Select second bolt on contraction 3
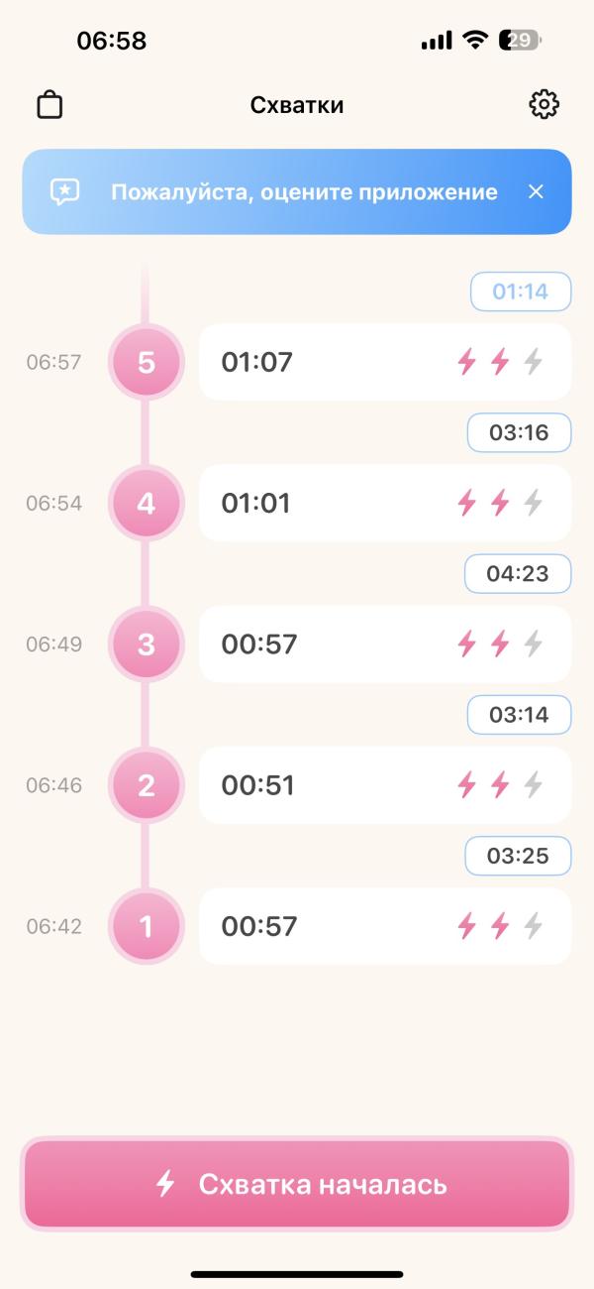Viewport: 594px width, 1289px height. click(x=500, y=644)
